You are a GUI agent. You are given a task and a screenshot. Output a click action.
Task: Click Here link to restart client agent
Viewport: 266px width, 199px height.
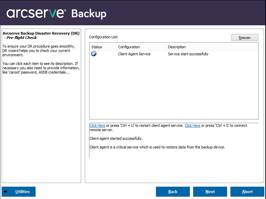pos(97,125)
